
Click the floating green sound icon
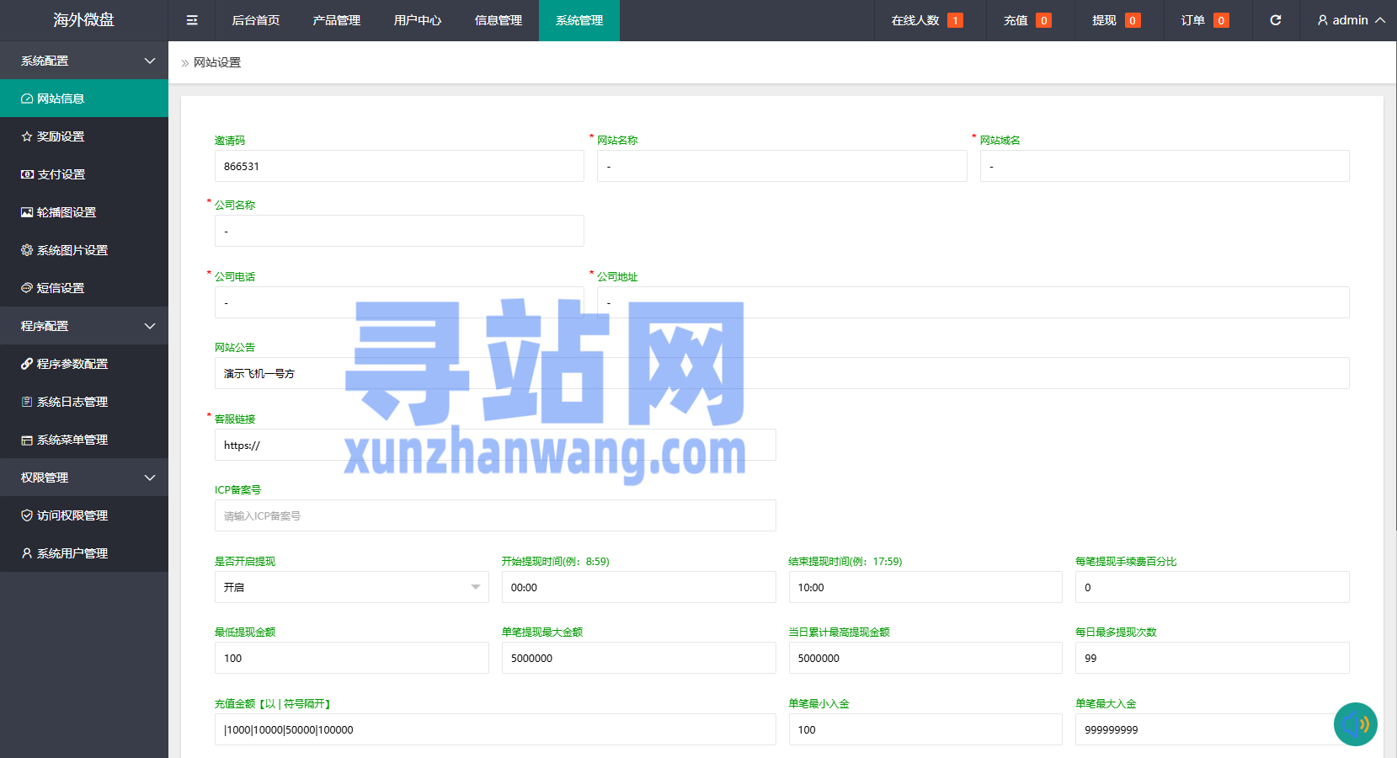point(1356,724)
